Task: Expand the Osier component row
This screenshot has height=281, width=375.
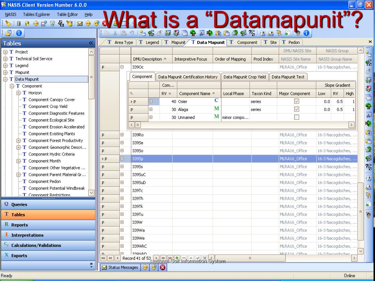Action: pyautogui.click(x=151, y=101)
